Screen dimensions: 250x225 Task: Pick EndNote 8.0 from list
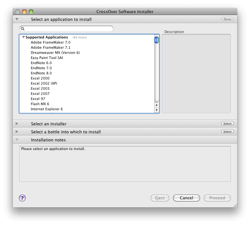(x=41, y=73)
